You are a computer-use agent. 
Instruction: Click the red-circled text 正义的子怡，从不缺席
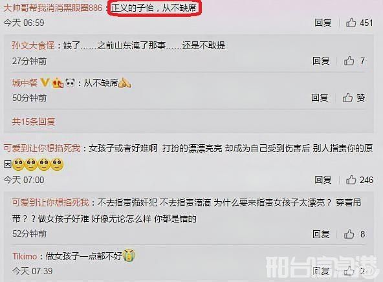(x=155, y=8)
